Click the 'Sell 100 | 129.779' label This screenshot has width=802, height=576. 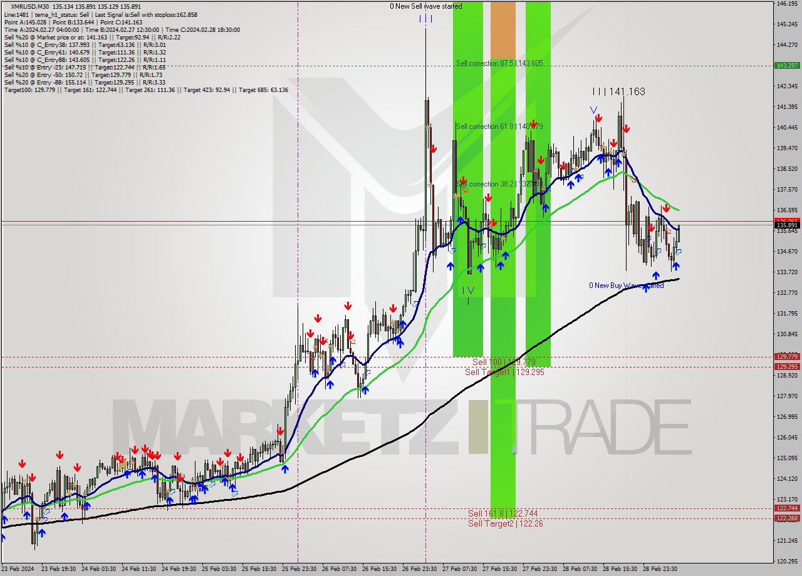pyautogui.click(x=504, y=362)
